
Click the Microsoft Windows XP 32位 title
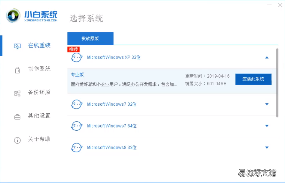click(114, 57)
